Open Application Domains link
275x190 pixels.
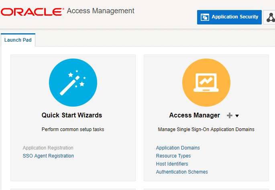tap(178, 148)
